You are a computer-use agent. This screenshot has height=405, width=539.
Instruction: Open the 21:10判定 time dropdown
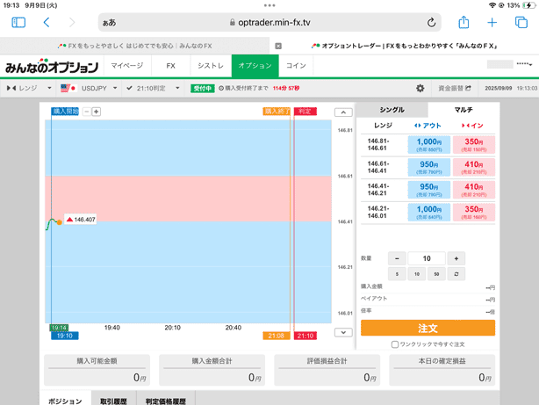pyautogui.click(x=154, y=88)
